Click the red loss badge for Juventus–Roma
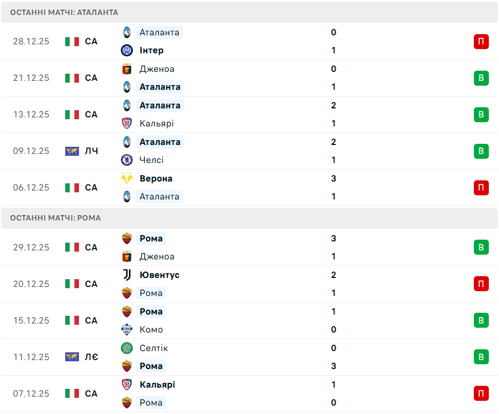Viewport: 499px width, 414px height. pyautogui.click(x=481, y=284)
